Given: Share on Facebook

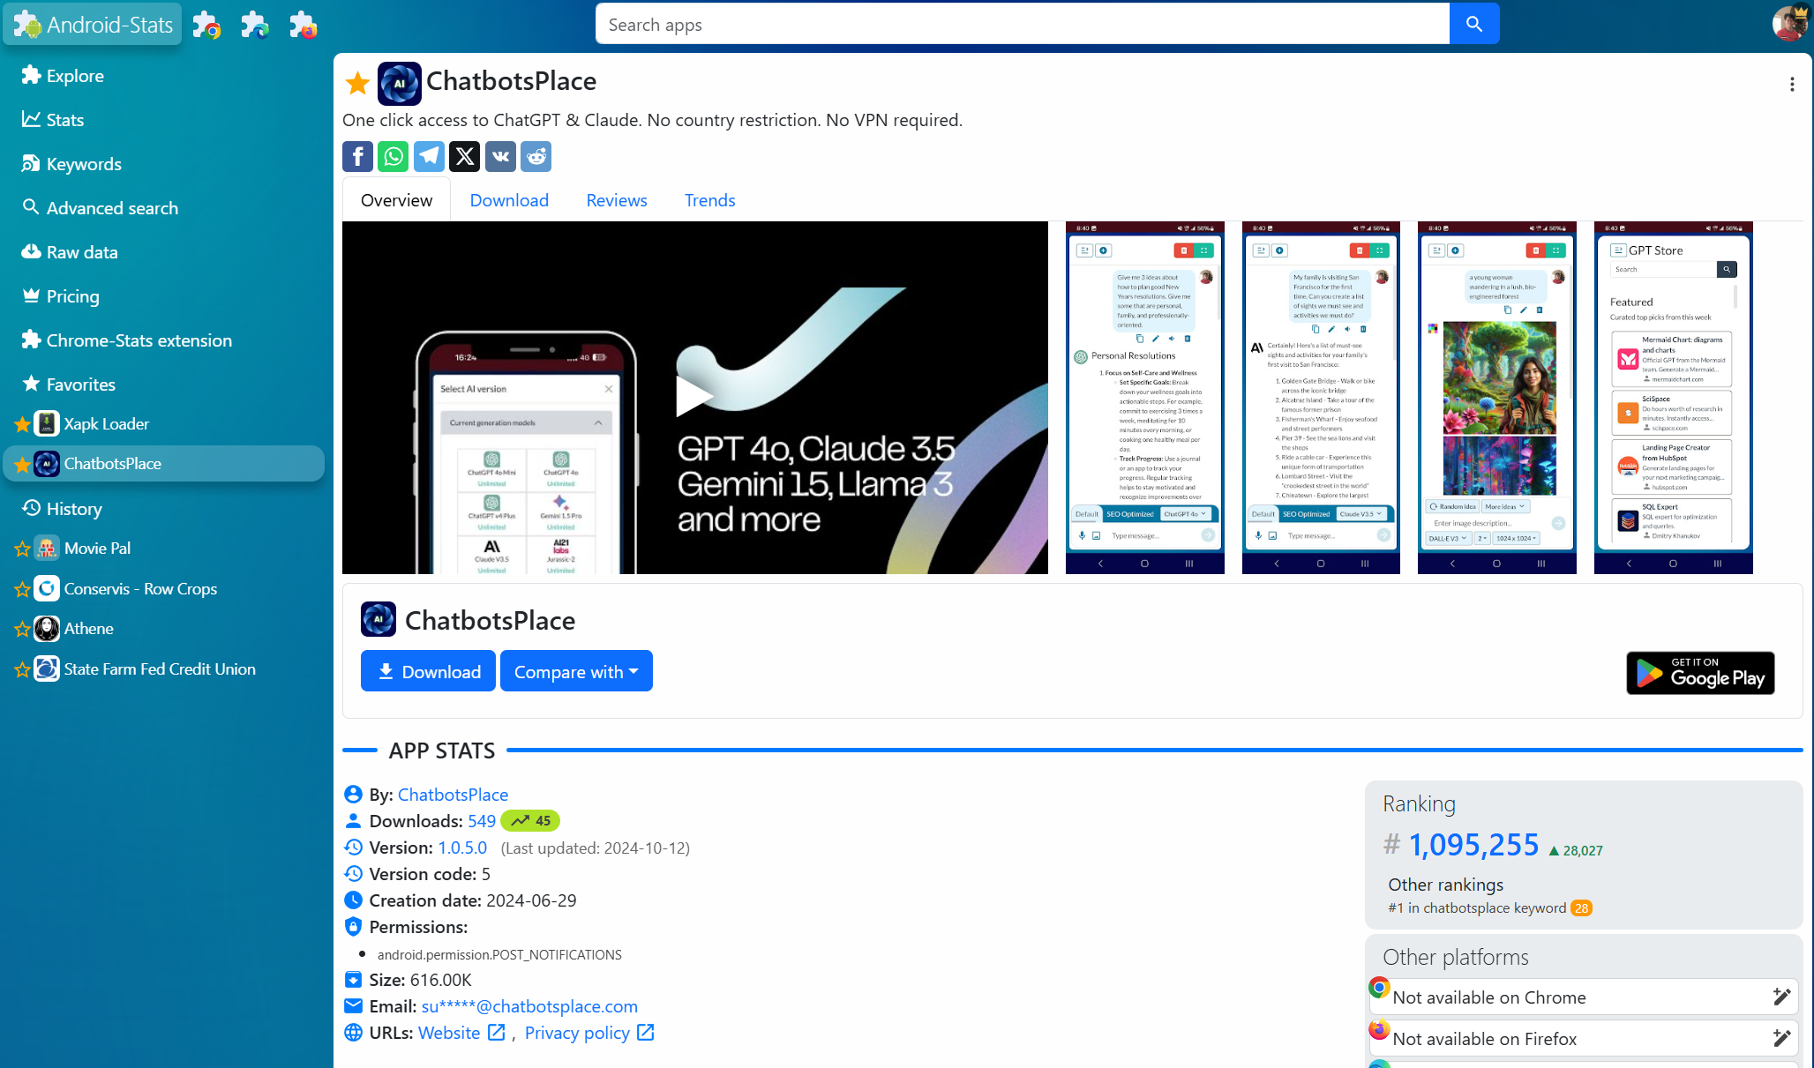Looking at the screenshot, I should pos(357,157).
